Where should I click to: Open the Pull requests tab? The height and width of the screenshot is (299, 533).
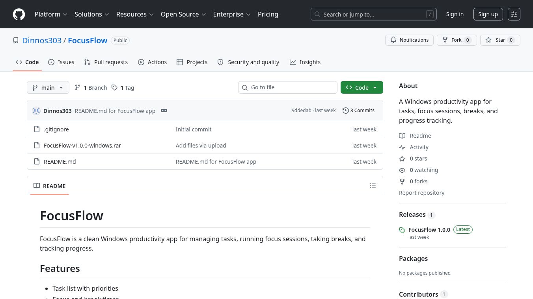point(106,62)
